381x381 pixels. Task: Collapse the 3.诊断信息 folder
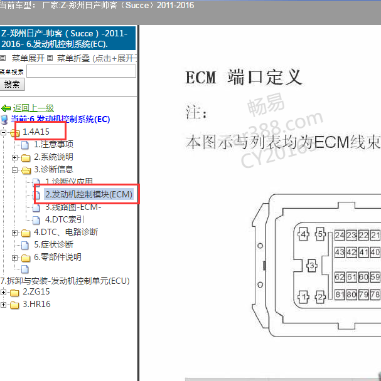coord(14,170)
